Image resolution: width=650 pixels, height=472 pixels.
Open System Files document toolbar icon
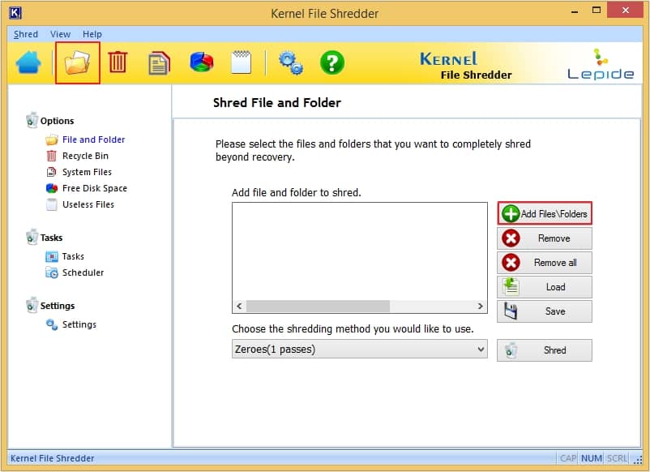(x=160, y=63)
